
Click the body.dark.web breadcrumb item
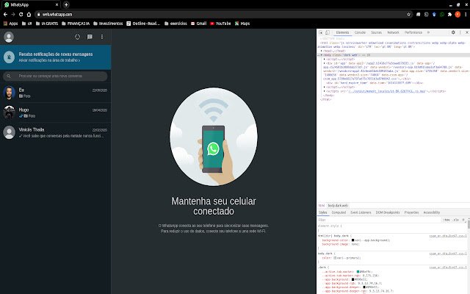(338, 206)
